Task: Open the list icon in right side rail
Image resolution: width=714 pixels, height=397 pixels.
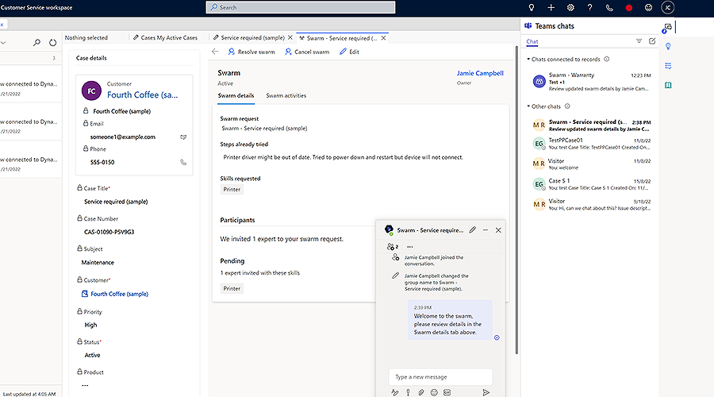Action: pyautogui.click(x=668, y=66)
